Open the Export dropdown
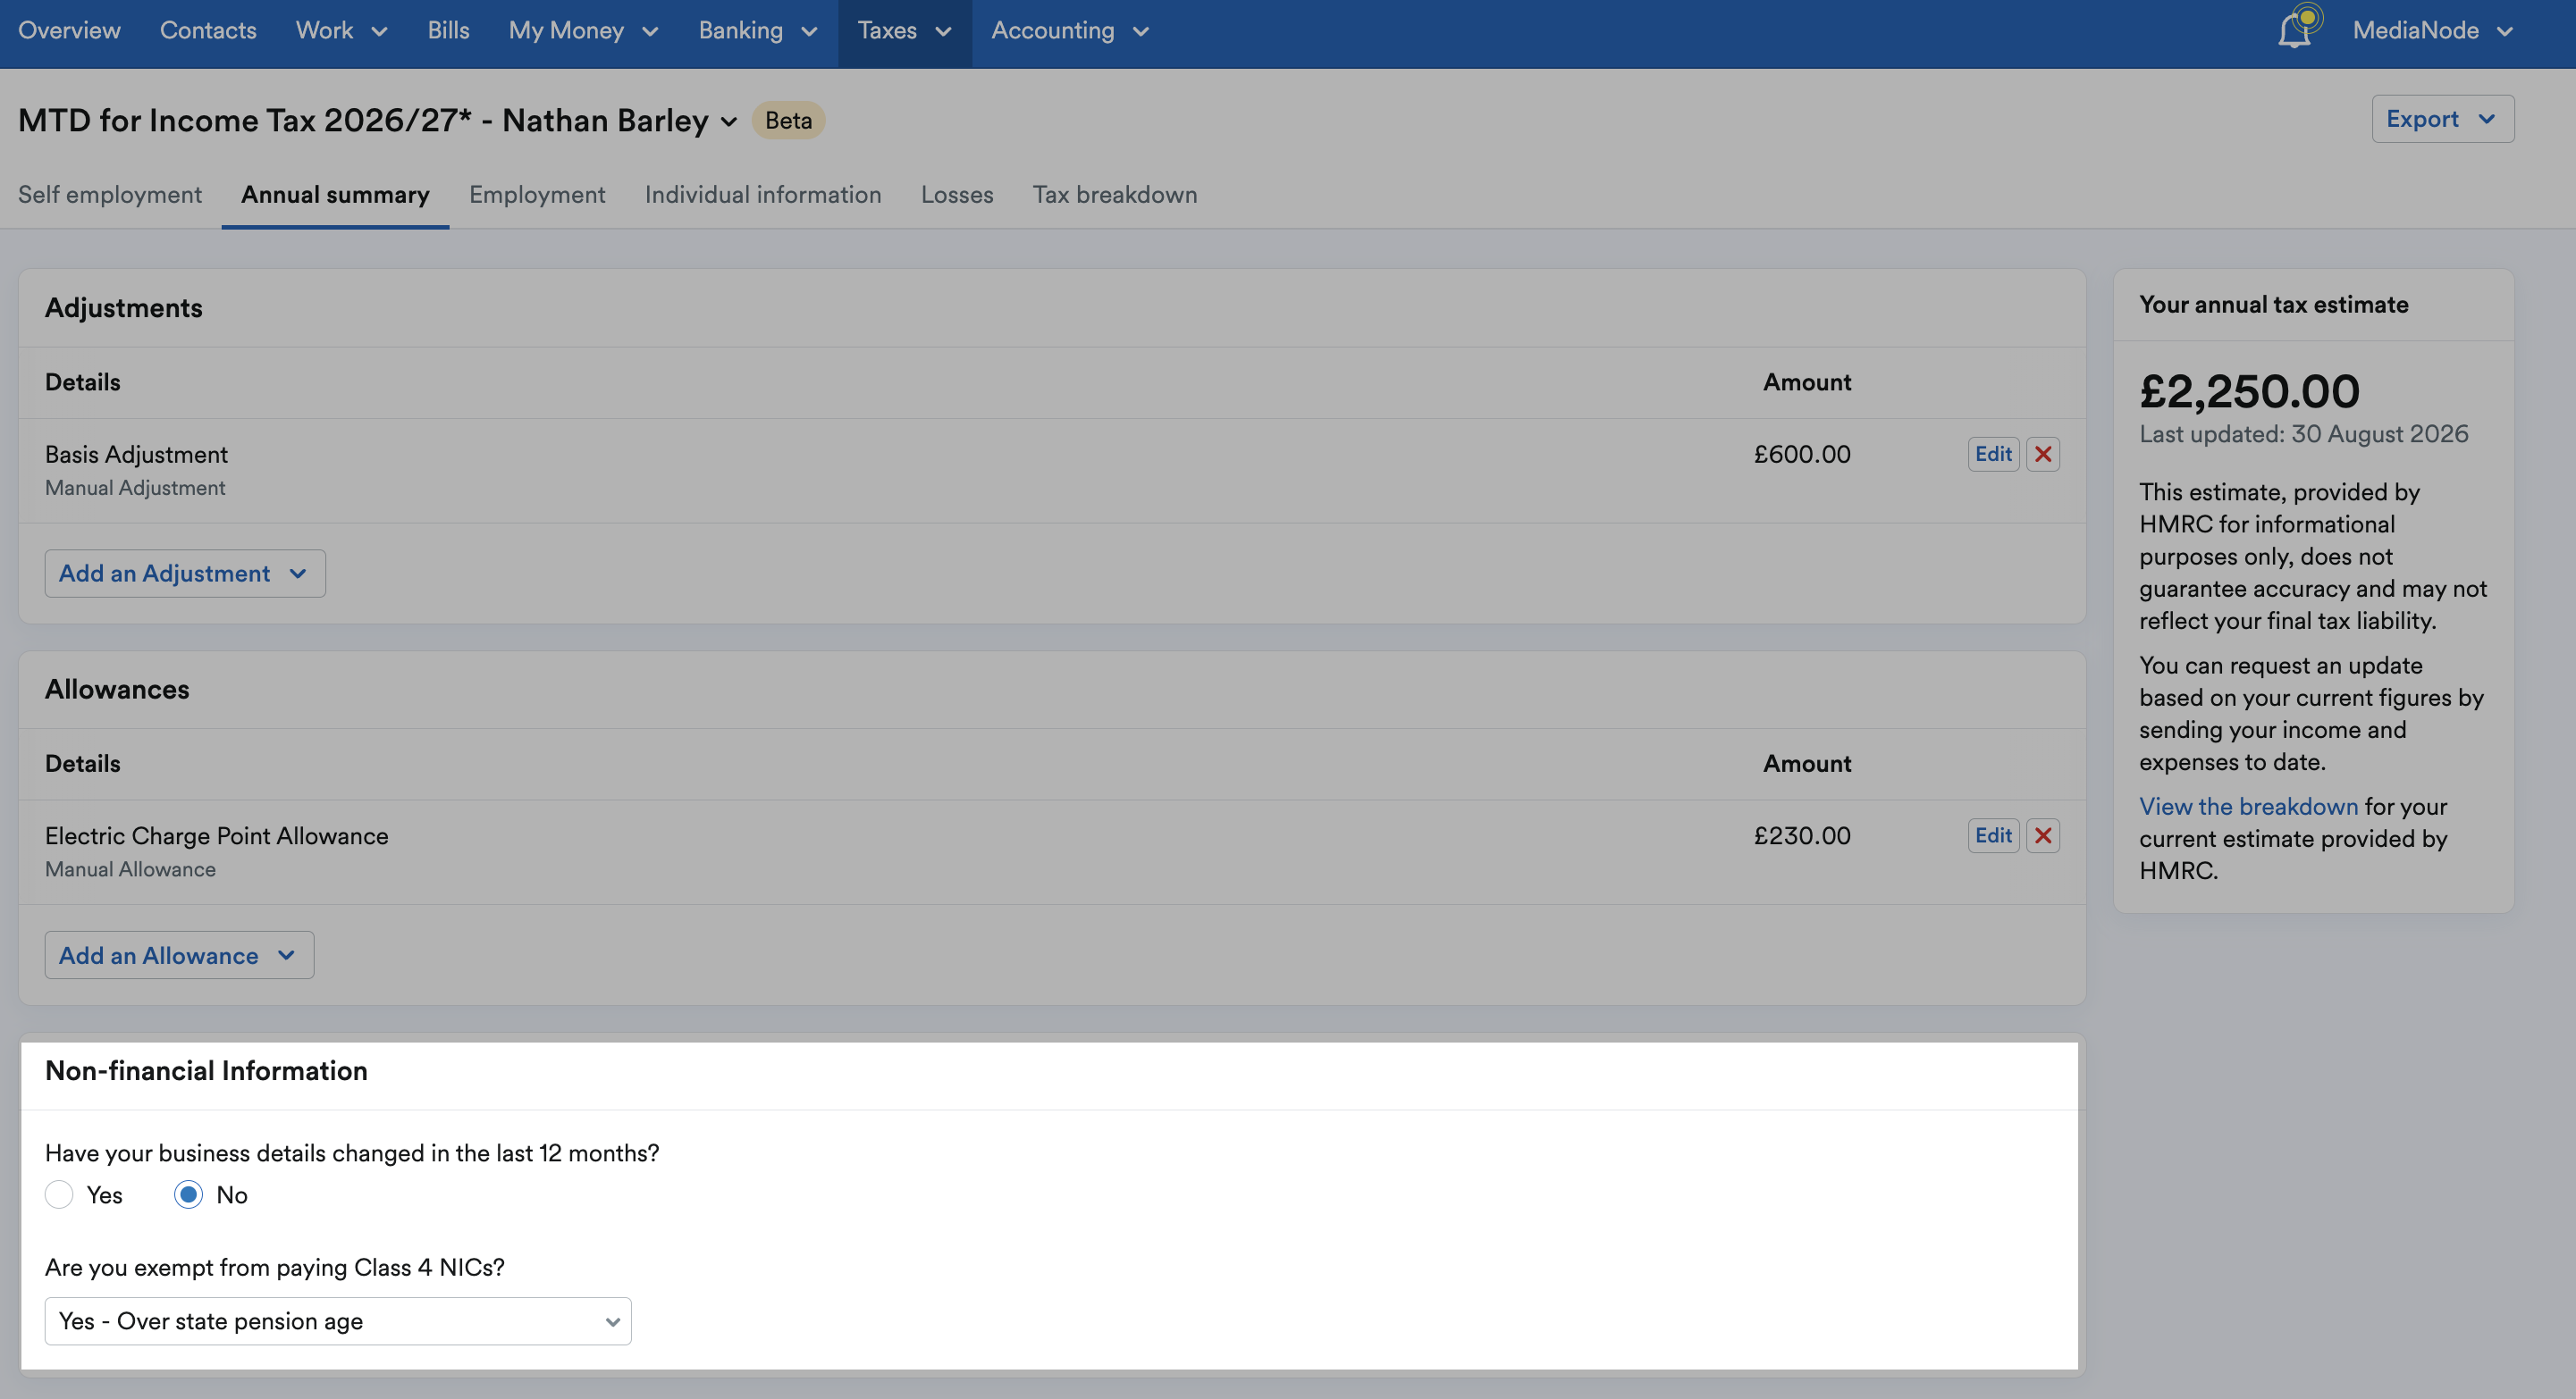The width and height of the screenshot is (2576, 1399). [2442, 119]
